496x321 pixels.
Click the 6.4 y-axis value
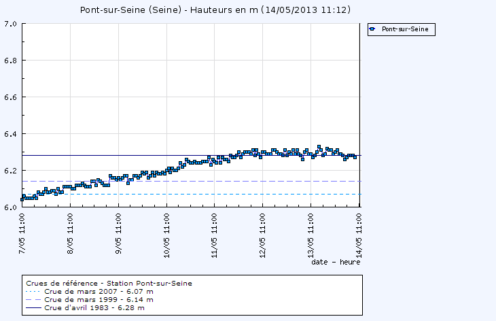pos(11,134)
